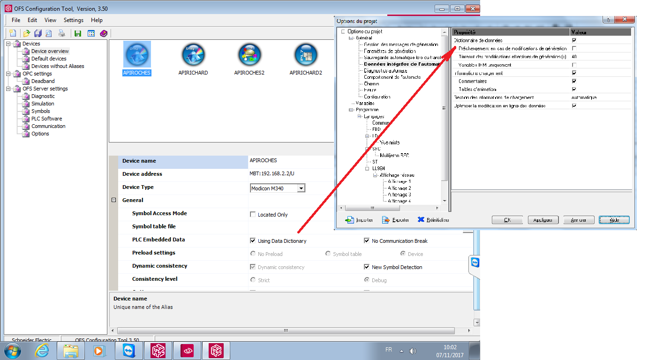Click the green Save floppy icon
The width and height of the screenshot is (648, 360).
coord(78,33)
